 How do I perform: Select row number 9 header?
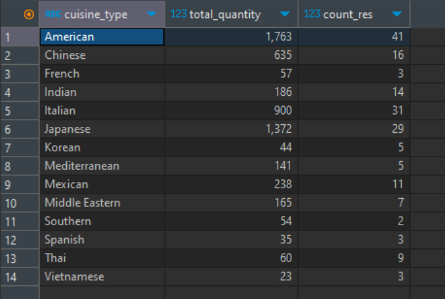pos(19,184)
